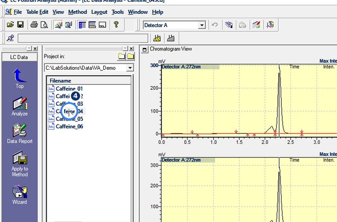This screenshot has height=222, width=337.
Task: Click the tall peak in the upper chromatogram
Action: click(x=279, y=99)
